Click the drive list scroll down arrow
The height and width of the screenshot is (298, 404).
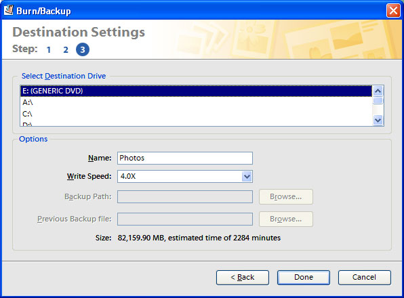pyautogui.click(x=378, y=120)
